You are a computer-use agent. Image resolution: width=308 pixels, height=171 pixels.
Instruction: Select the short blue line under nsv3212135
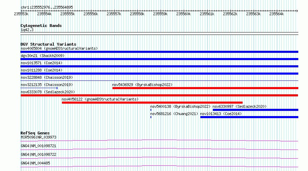pos(39,88)
